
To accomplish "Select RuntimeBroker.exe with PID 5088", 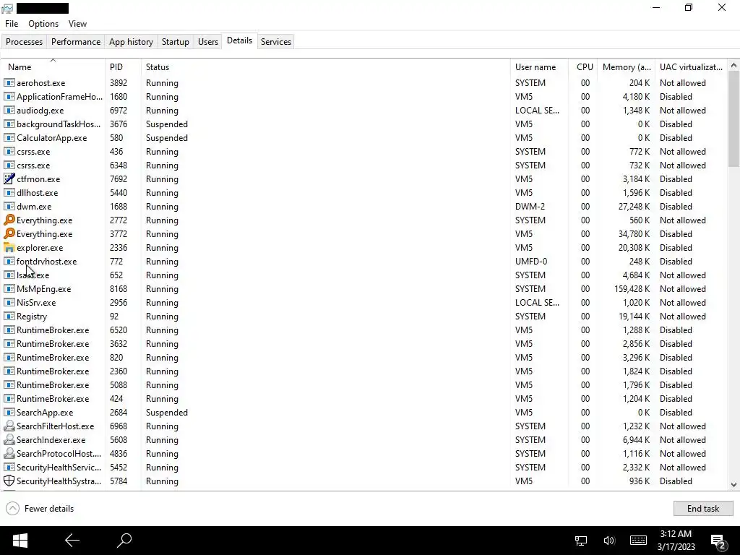I will (x=364, y=385).
